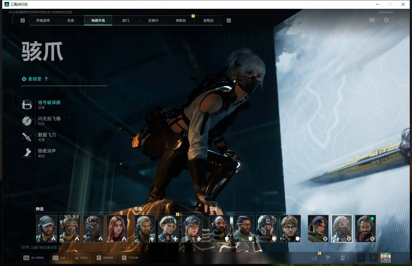Select the 数据飞刀 skill icon
Viewport: 412px width, 266px height.
coord(27,137)
